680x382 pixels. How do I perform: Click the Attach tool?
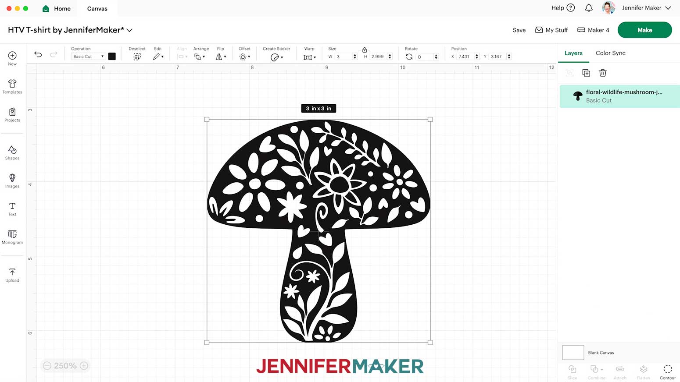(x=620, y=372)
